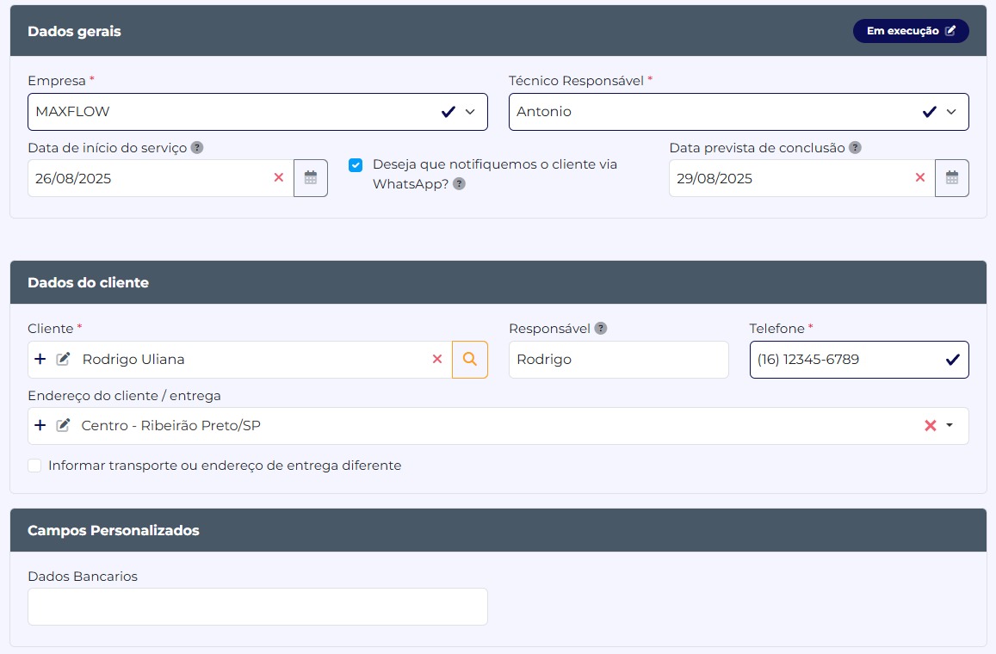Remove the selected client Rodrigo Uliana
This screenshot has width=996, height=654.
[x=437, y=360]
